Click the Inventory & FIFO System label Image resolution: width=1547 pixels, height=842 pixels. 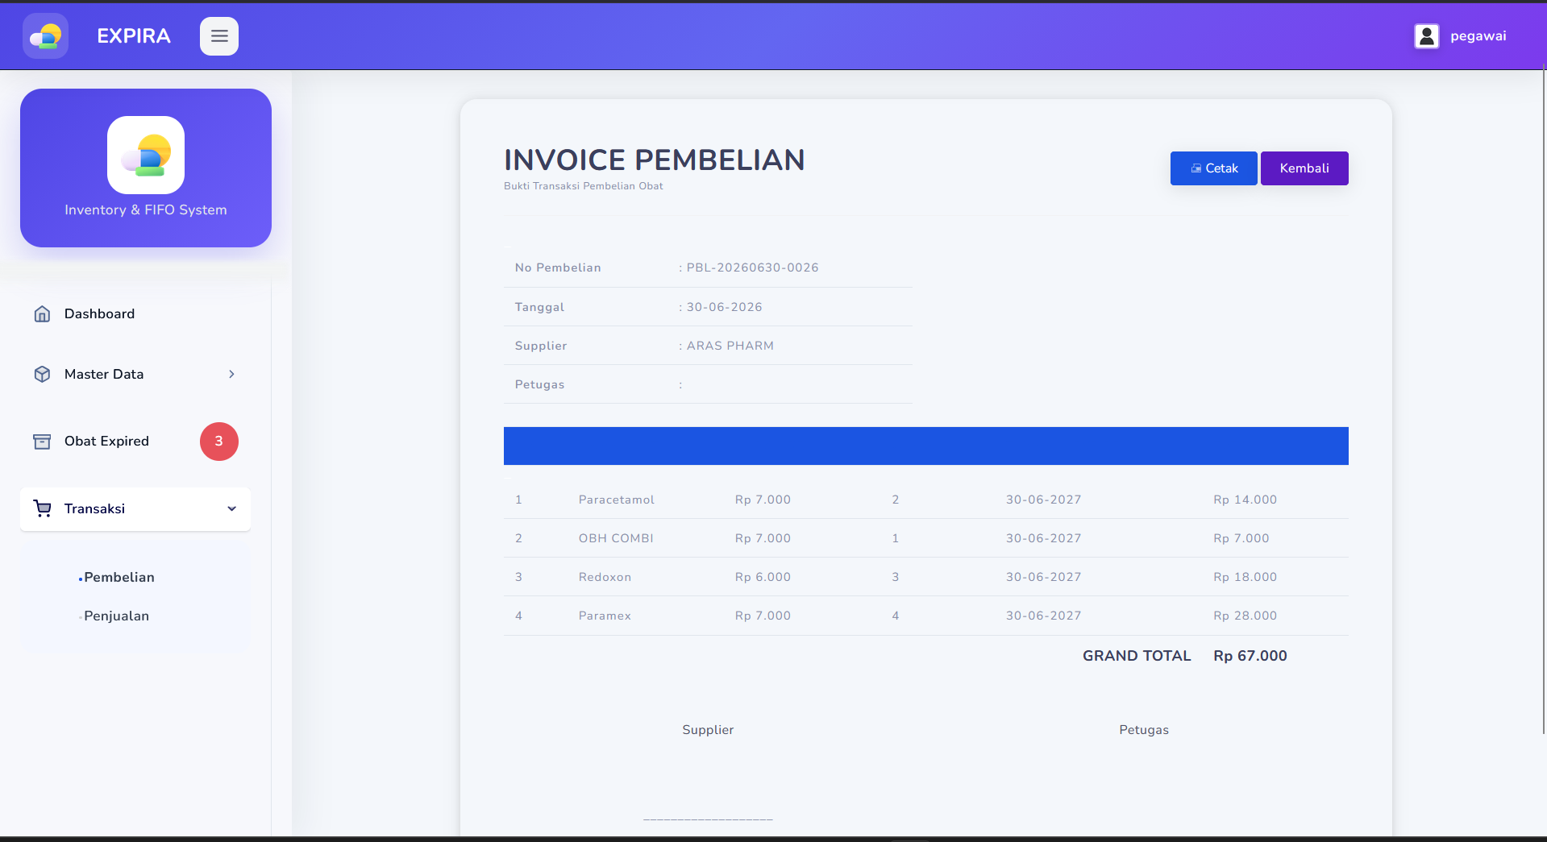coord(146,209)
